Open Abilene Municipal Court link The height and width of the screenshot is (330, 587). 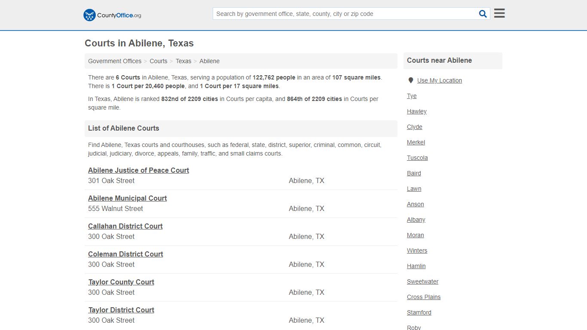click(127, 198)
